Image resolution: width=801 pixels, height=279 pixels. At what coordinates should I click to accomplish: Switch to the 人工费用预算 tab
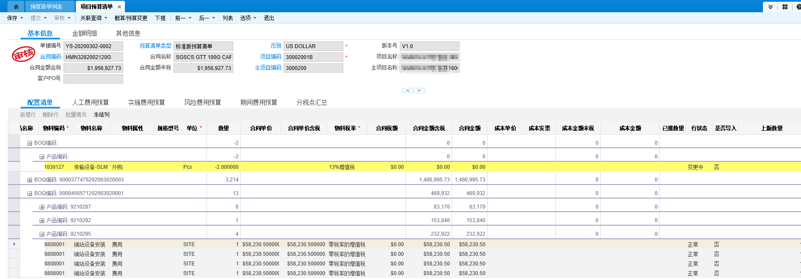point(90,102)
